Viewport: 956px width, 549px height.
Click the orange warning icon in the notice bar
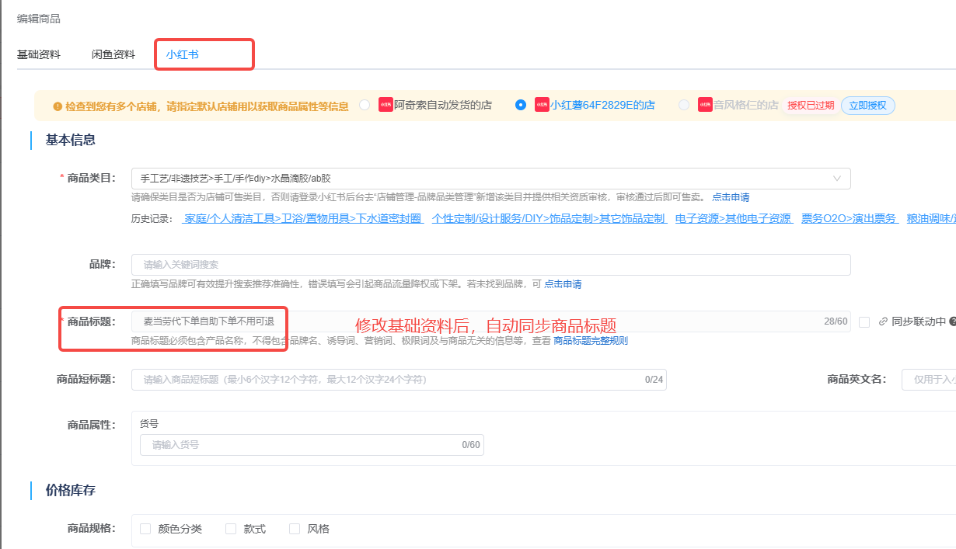[57, 106]
